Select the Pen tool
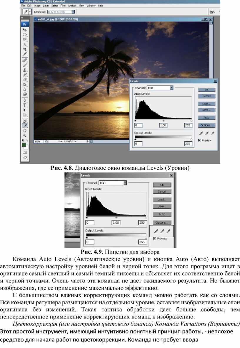This screenshot has height=348, width=240. click(x=24, y=100)
